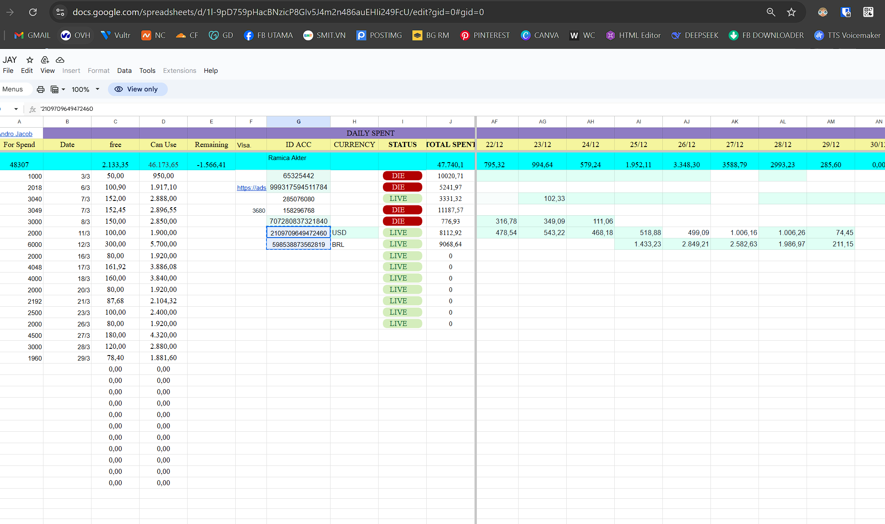Click the move to Drive icon

tap(45, 60)
